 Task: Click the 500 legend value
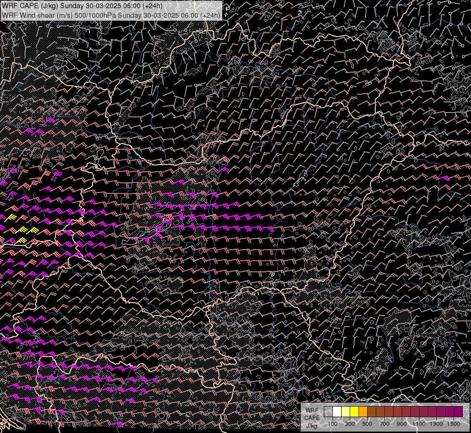[x=367, y=424]
